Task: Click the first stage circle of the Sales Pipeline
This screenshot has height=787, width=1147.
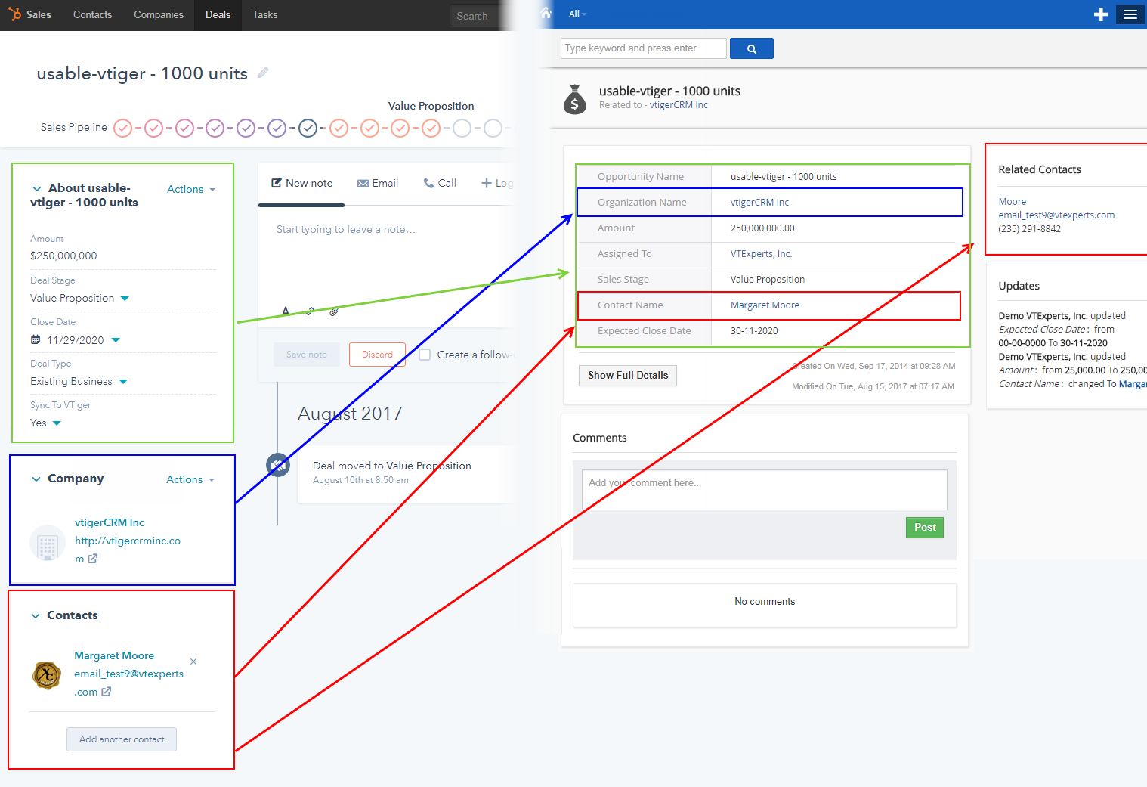Action: point(123,128)
